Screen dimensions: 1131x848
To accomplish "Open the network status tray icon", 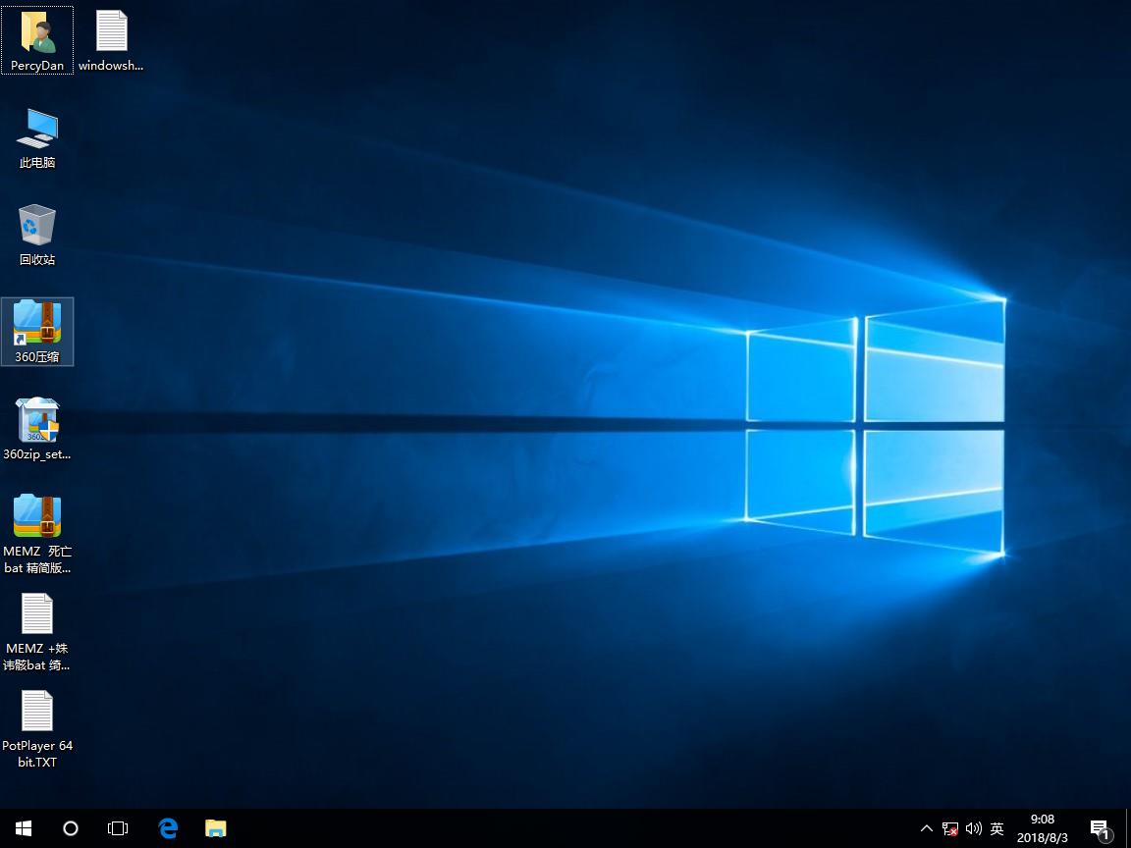I will click(950, 829).
